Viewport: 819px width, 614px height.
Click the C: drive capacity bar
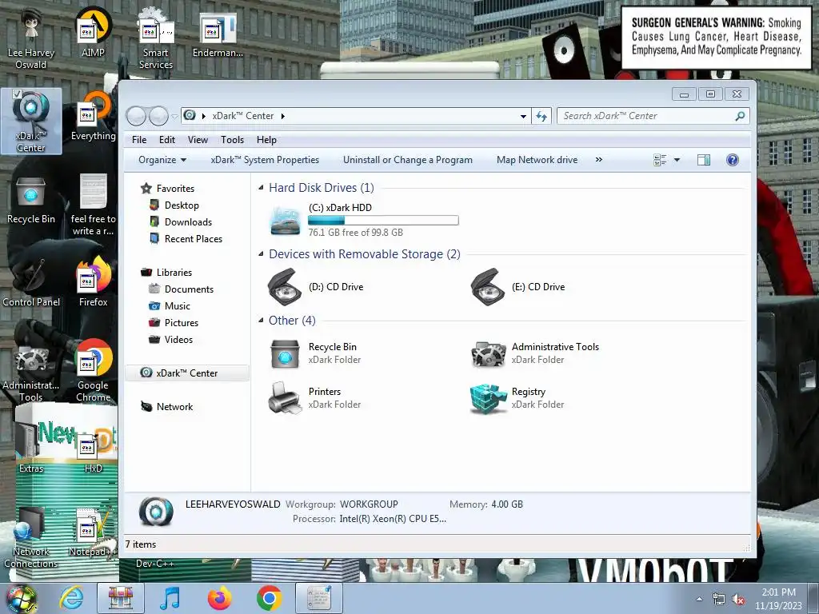pos(383,221)
